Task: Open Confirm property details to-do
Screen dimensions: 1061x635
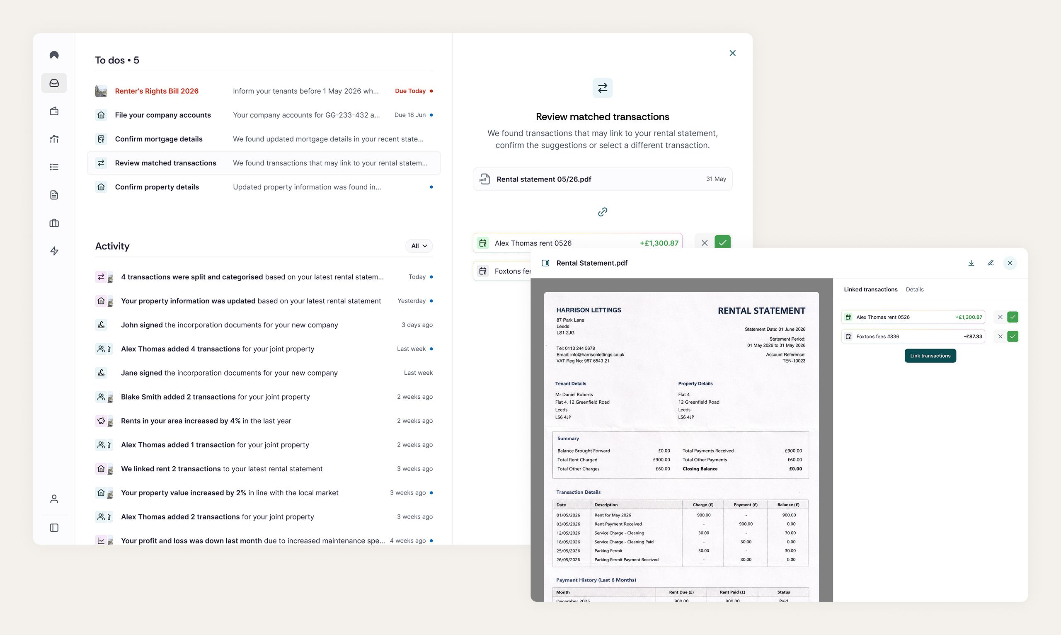Action: tap(264, 187)
